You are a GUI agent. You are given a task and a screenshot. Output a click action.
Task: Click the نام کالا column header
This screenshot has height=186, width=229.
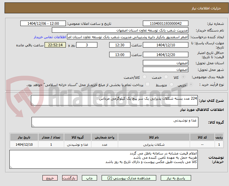pyautogui.click(x=154, y=137)
